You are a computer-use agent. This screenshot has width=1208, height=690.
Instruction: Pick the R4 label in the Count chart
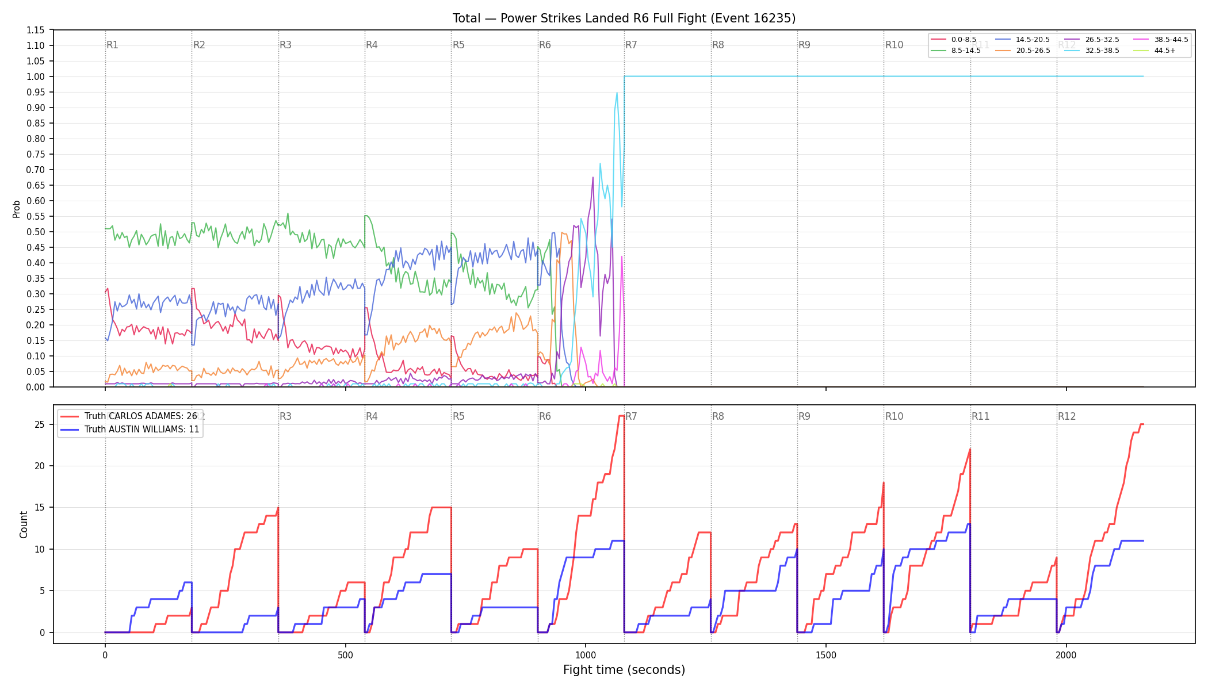pyautogui.click(x=372, y=416)
